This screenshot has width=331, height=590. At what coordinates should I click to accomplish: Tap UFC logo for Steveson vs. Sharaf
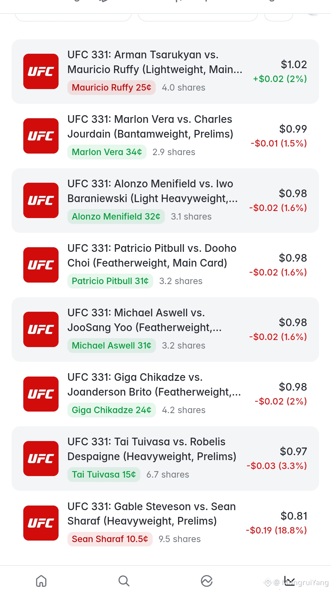coord(41,523)
